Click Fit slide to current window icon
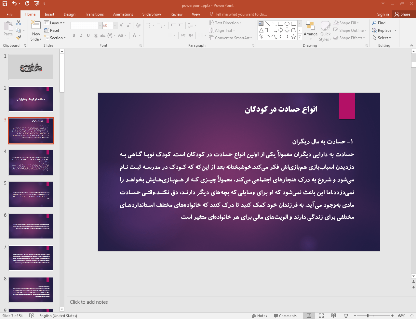416x319 pixels. click(x=411, y=316)
